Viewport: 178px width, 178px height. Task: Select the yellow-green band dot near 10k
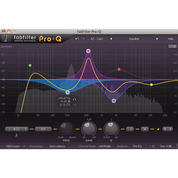point(151,85)
